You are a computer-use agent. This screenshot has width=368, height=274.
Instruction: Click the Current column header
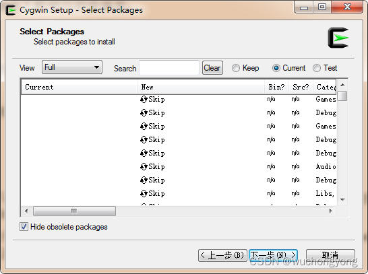click(79, 87)
